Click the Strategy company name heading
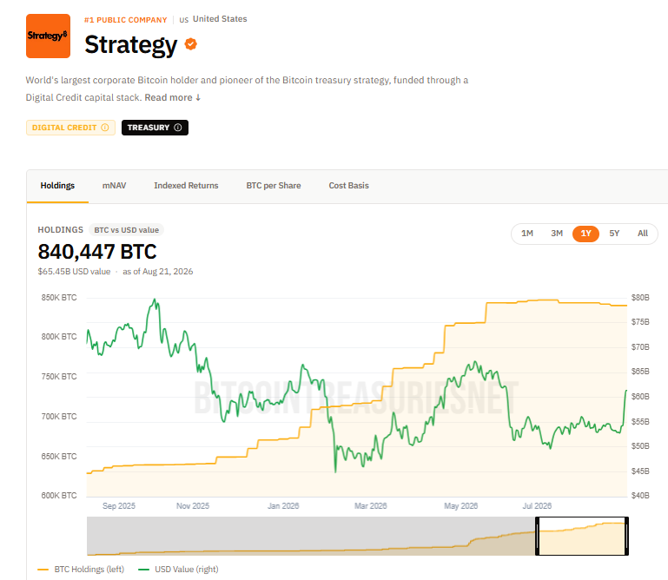 [131, 44]
